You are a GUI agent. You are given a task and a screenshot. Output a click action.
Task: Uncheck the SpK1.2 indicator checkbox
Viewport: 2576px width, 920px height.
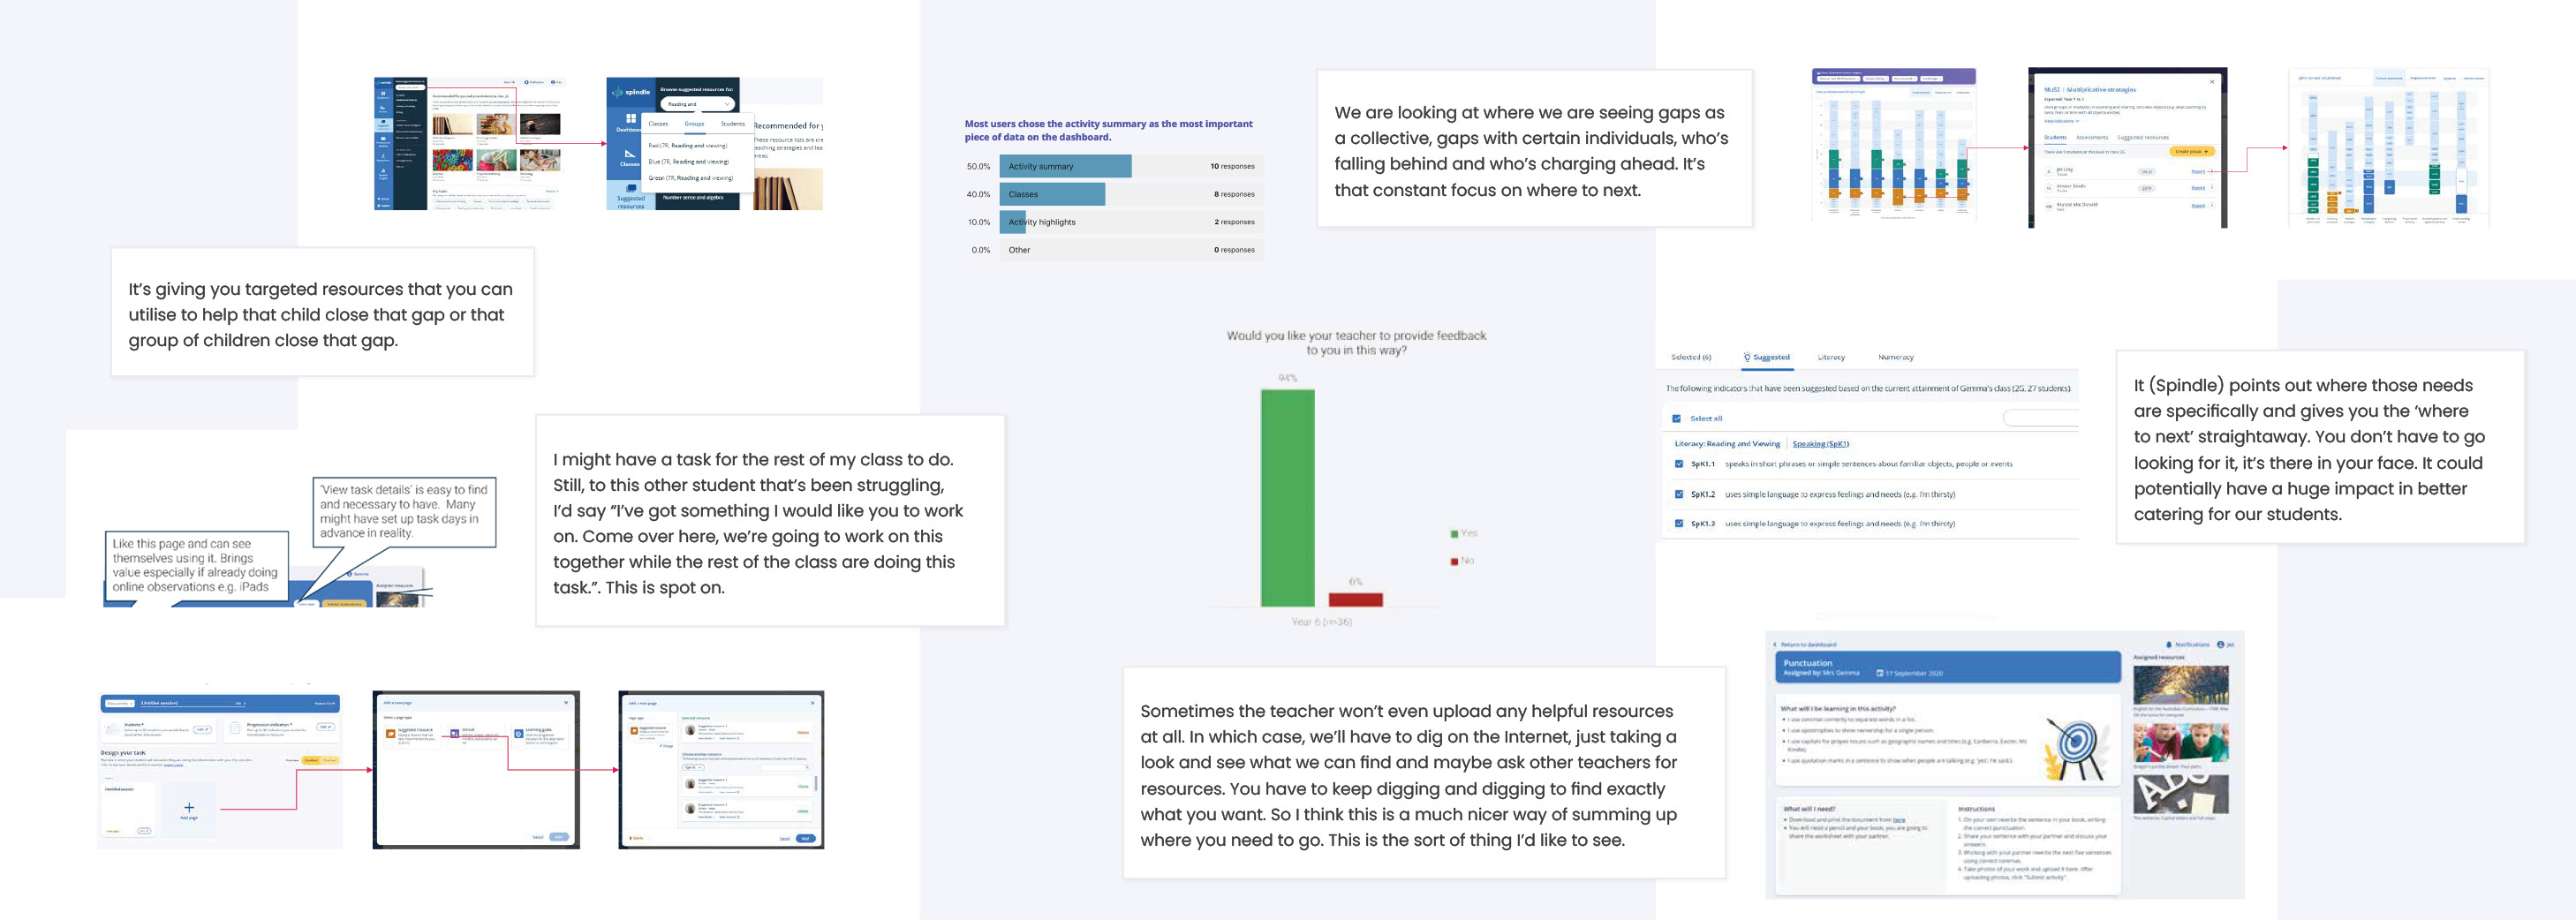[1679, 494]
